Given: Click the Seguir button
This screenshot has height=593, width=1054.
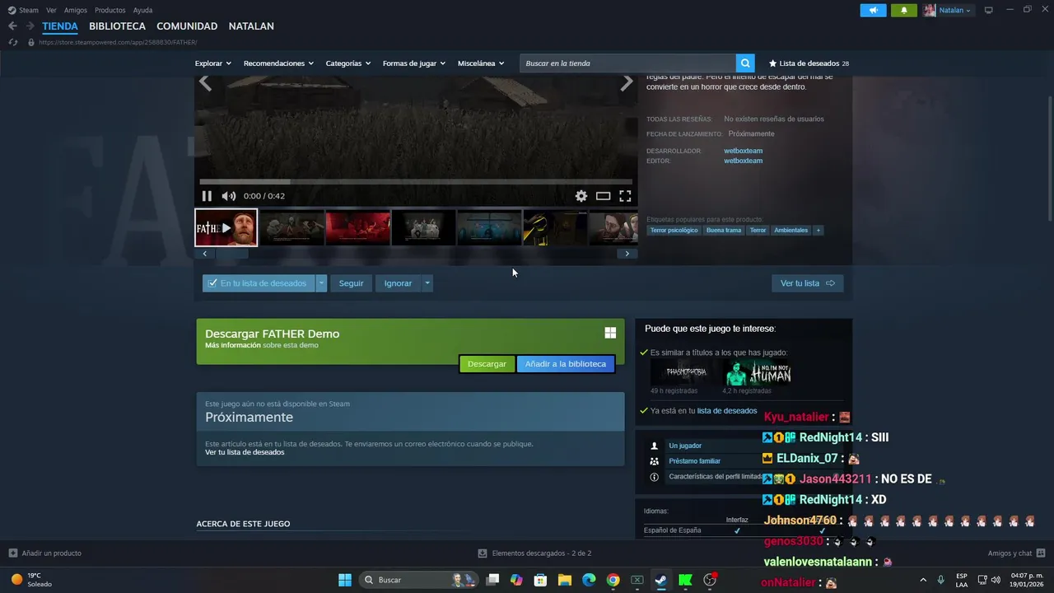Looking at the screenshot, I should pos(351,283).
